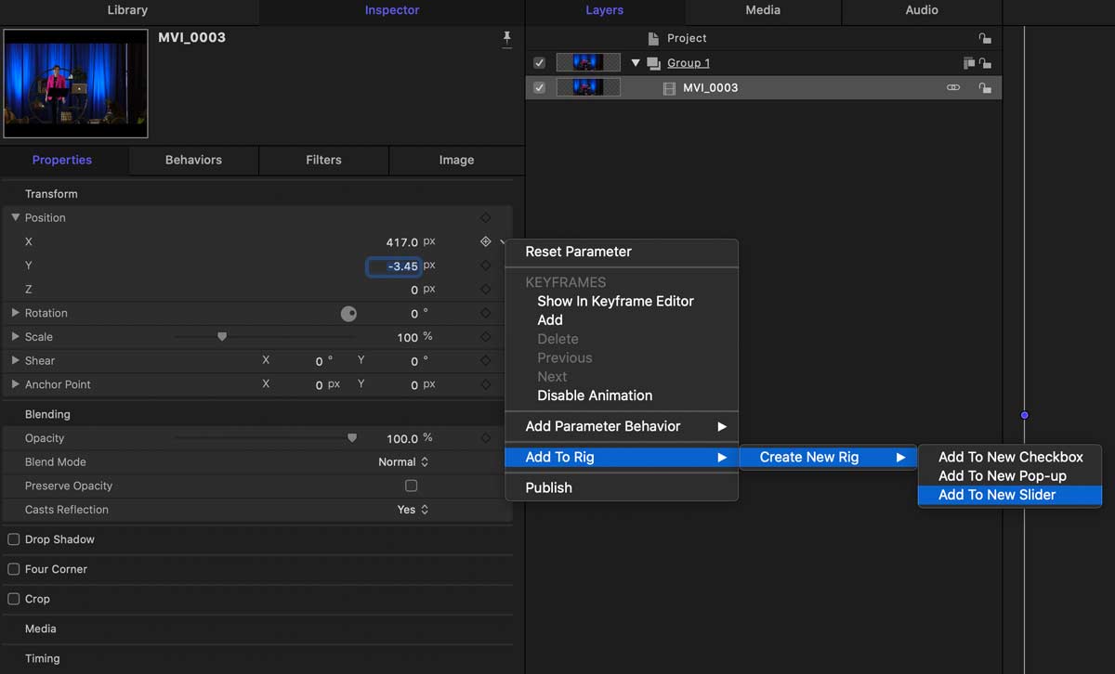Viewport: 1115px width, 674px height.
Task: Enable the Drop Shadow checkbox
Action: (14, 539)
